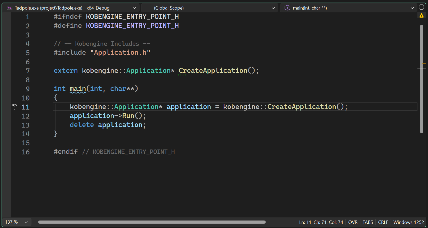Click line number 7 in the margin
This screenshot has height=228, width=428.
28,71
